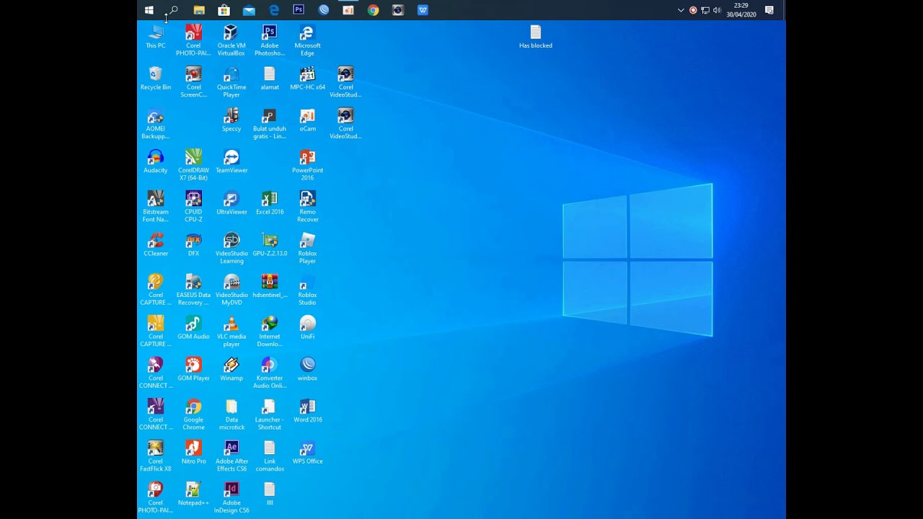Image resolution: width=923 pixels, height=519 pixels.
Task: Open taskbar search magnifier
Action: pos(173,10)
